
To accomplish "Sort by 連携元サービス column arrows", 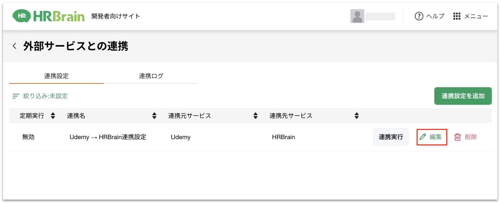I will point(255,116).
